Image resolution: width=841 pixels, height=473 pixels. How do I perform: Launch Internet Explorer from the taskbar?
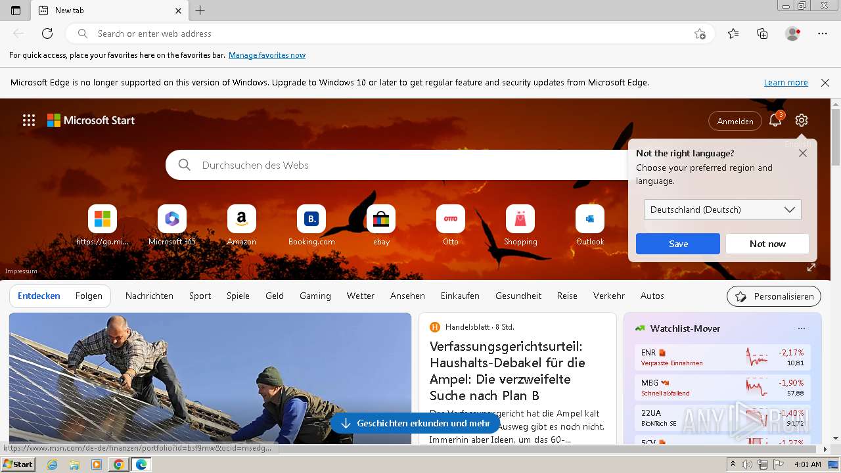[53, 464]
